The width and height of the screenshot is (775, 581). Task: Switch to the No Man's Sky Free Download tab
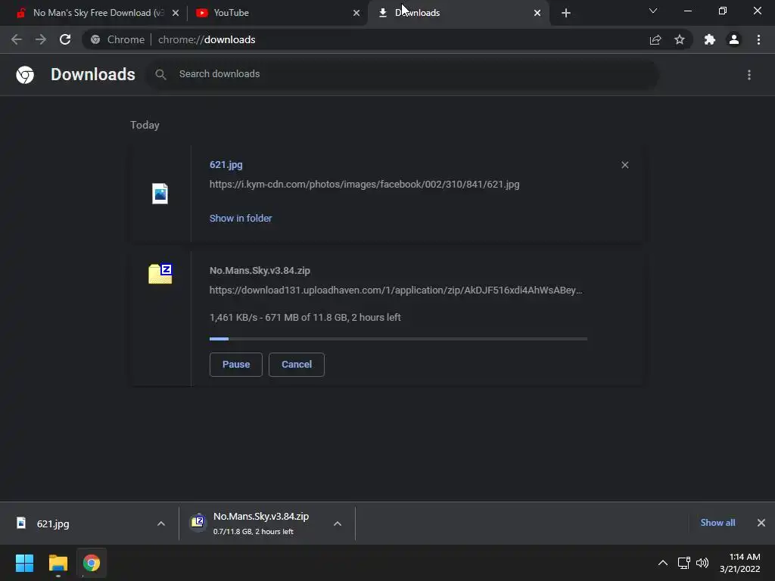click(92, 13)
